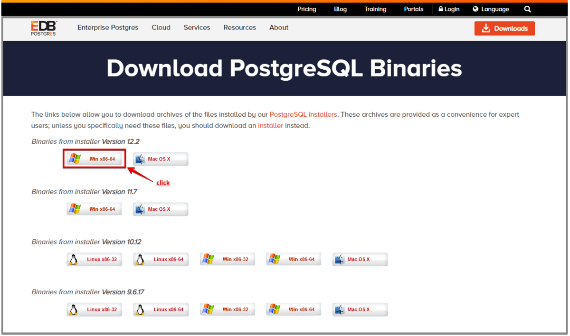Viewport: 570px width, 336px height.
Task: Click Windows icon for Win x86-32 Version 9.6.17
Action: (208, 309)
